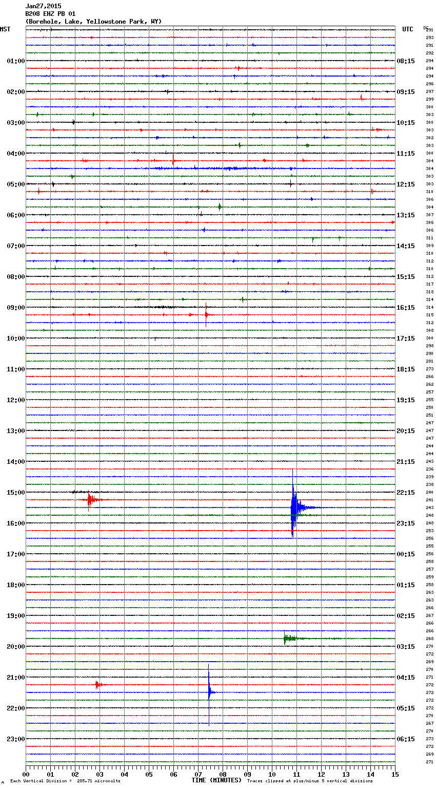Click the red spike on the 09:00 row

pos(206,314)
